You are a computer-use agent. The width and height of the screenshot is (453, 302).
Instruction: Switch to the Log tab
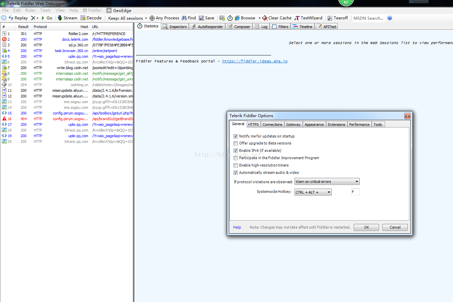[261, 27]
